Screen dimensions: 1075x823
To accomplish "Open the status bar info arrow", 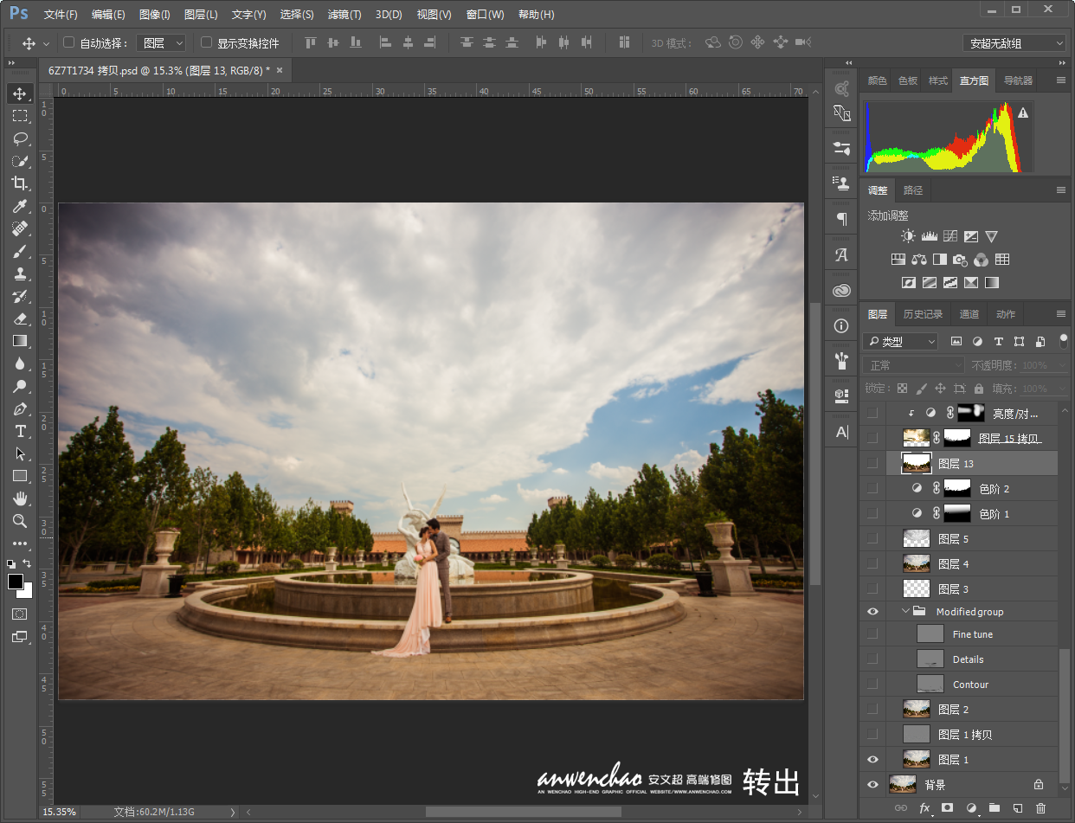I will (x=232, y=812).
